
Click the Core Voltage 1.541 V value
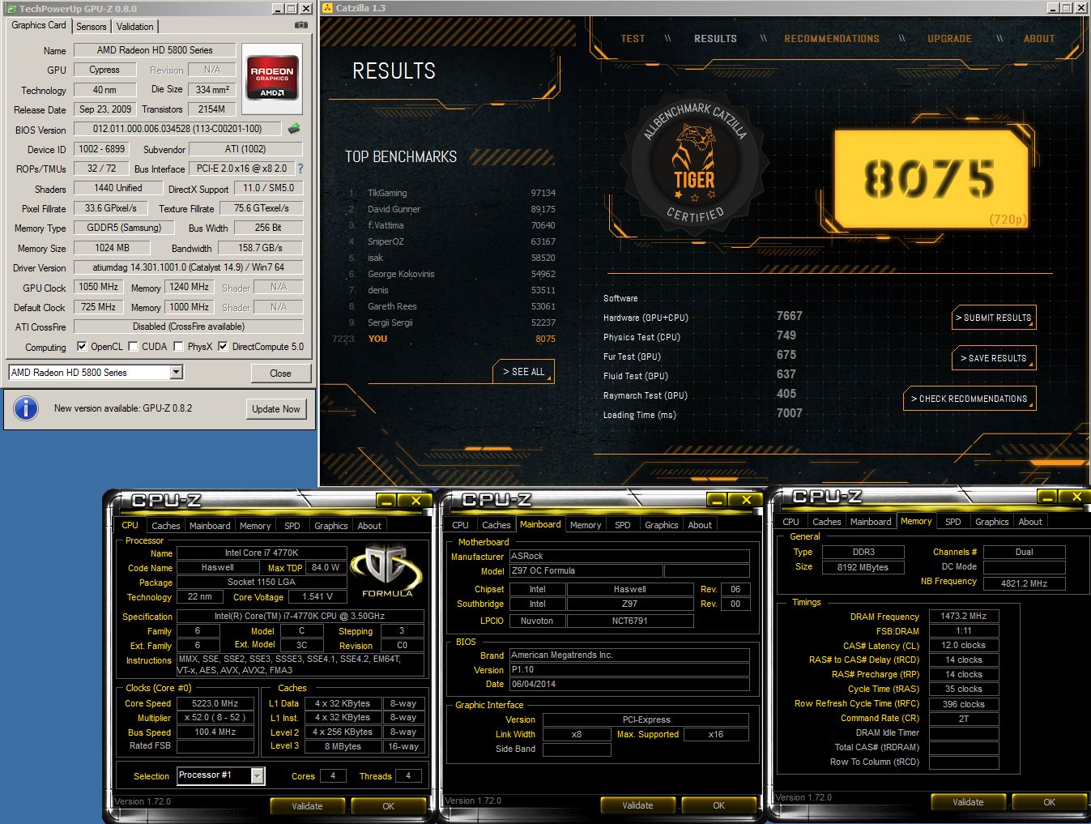coord(317,597)
